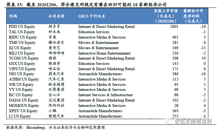Select the 'TME US Equity' cell
This screenshot has width=219, height=131.
pyautogui.click(x=22, y=43)
